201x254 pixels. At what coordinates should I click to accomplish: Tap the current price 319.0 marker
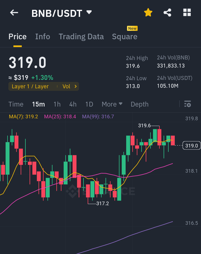pyautogui.click(x=192, y=145)
